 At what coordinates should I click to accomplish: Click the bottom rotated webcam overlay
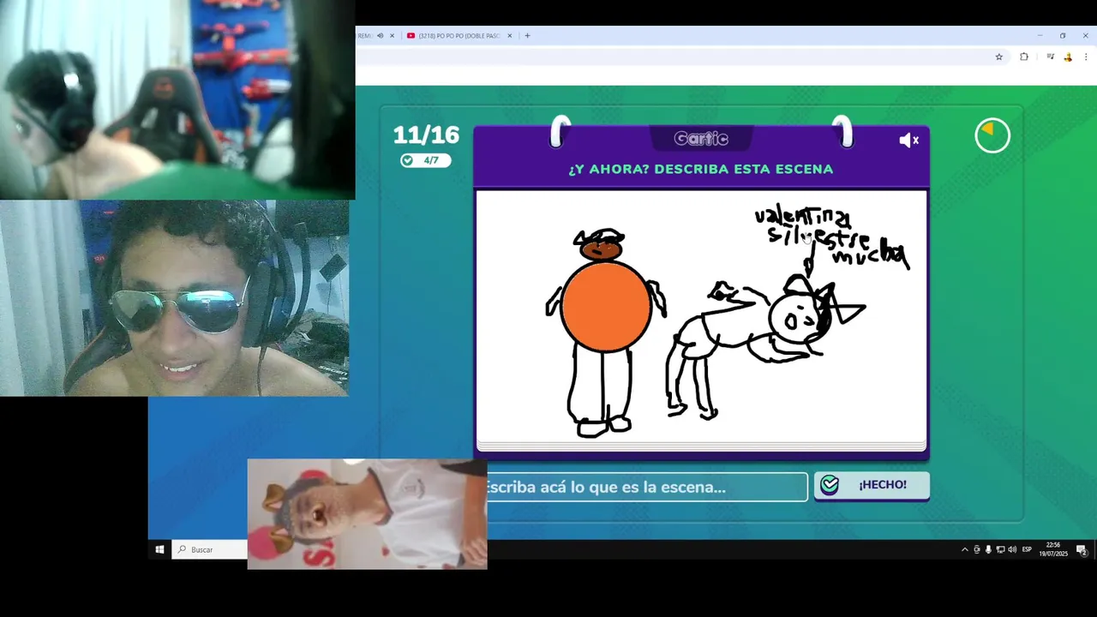tap(367, 514)
